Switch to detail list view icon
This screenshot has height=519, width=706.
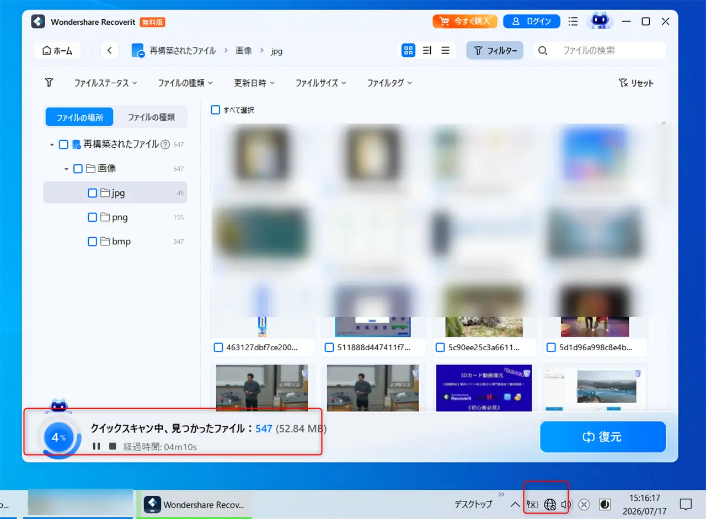[x=427, y=51]
